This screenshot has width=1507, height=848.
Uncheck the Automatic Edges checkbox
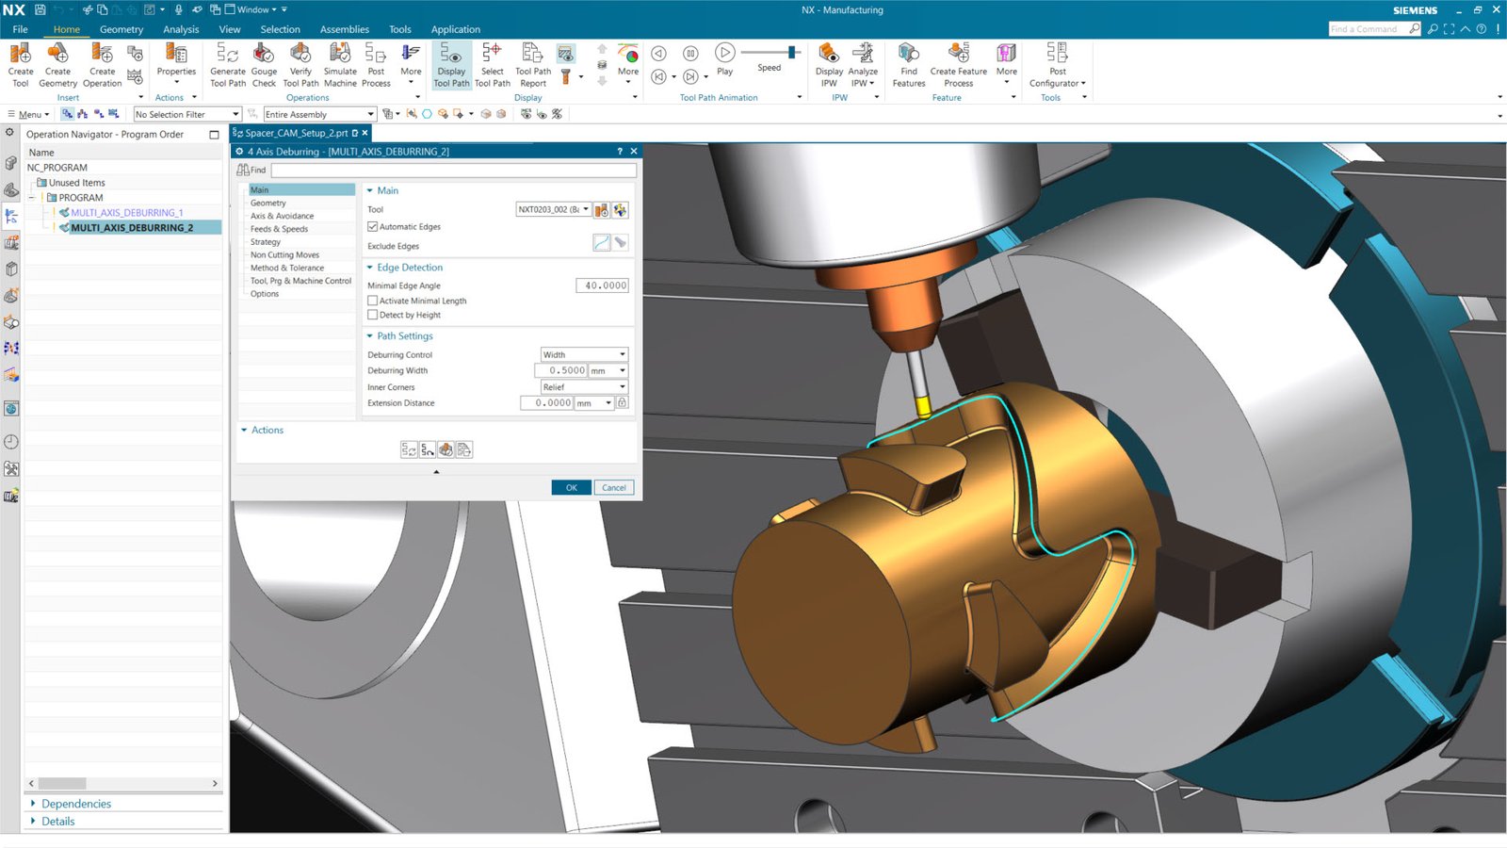click(x=373, y=226)
